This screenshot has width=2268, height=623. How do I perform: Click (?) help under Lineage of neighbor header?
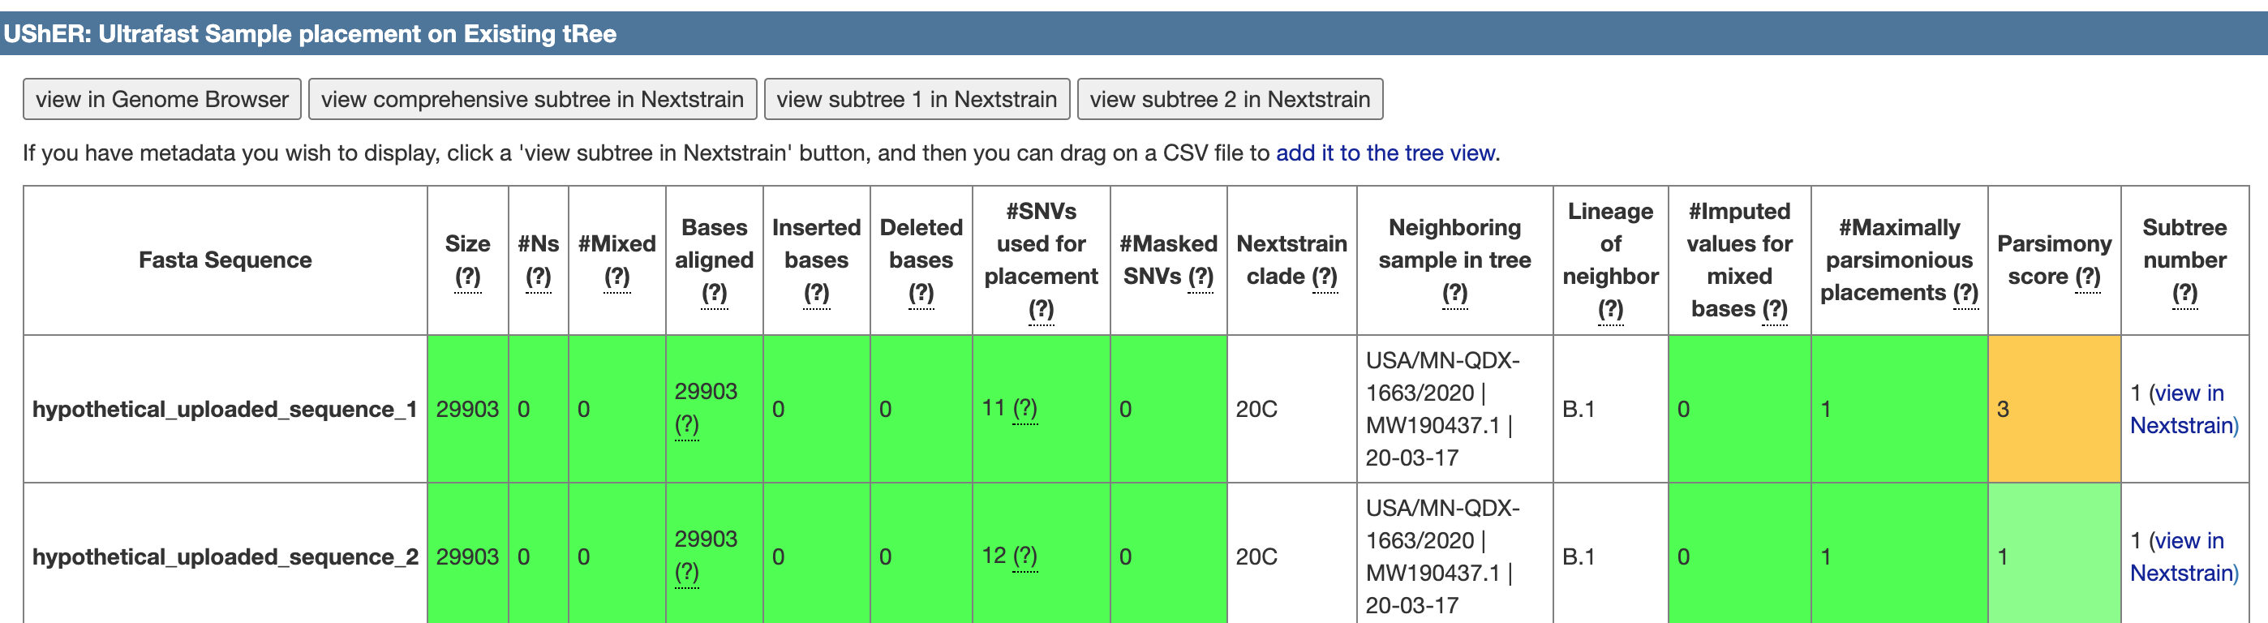tap(1610, 309)
